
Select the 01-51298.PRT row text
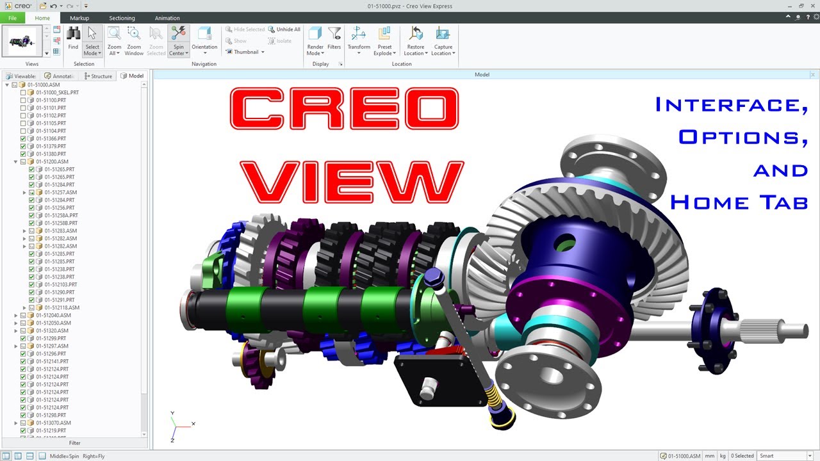pos(51,415)
